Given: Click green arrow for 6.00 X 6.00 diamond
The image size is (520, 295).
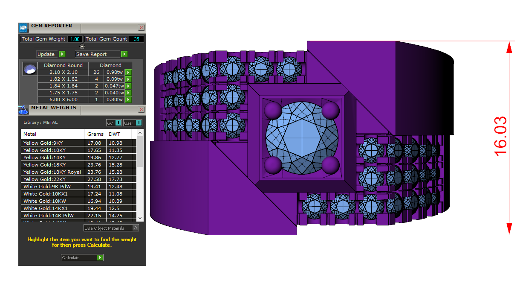Looking at the screenshot, I should 128,100.
